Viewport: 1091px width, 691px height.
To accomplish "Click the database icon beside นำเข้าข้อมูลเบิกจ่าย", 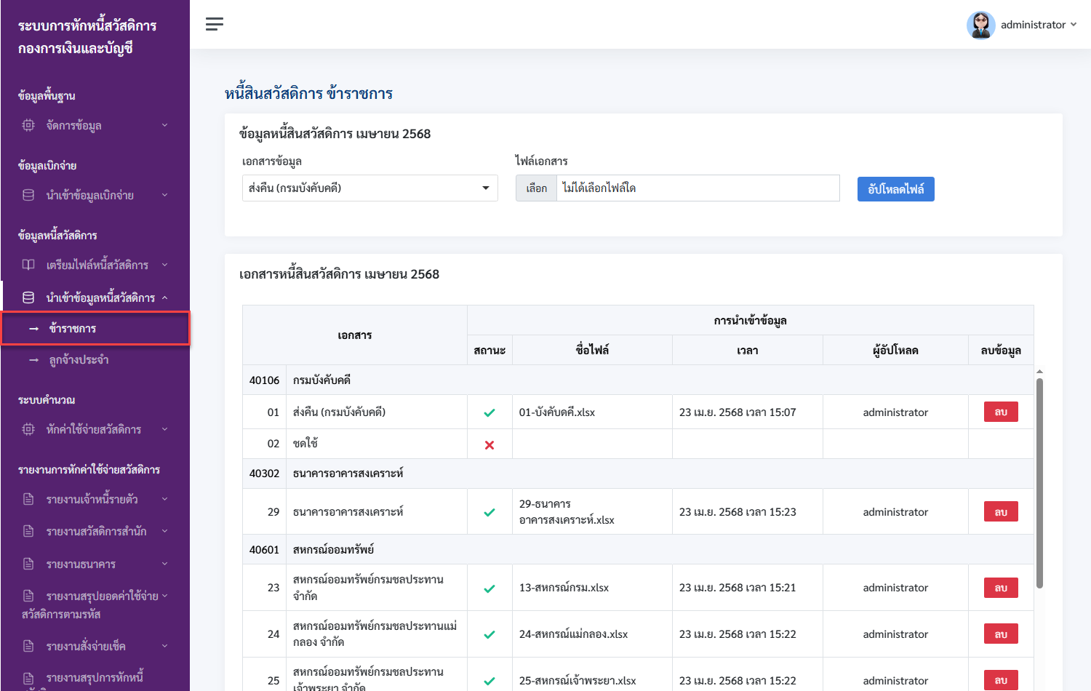I will pos(28,195).
